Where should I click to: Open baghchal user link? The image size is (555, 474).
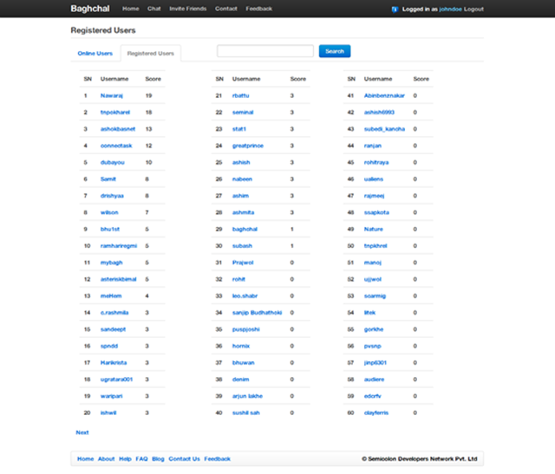[x=245, y=230]
